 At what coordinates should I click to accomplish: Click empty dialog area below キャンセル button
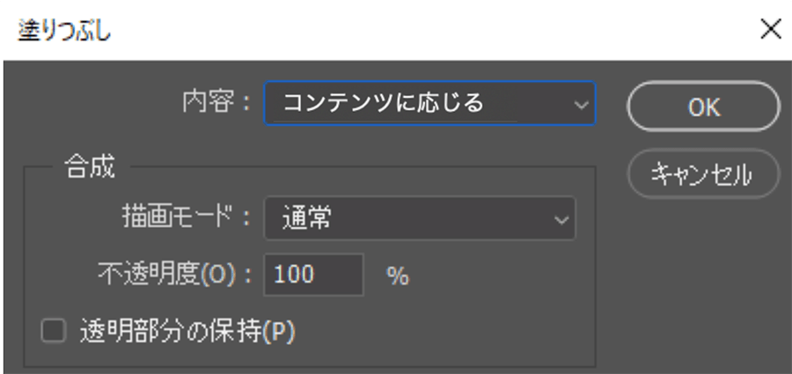[702, 283]
